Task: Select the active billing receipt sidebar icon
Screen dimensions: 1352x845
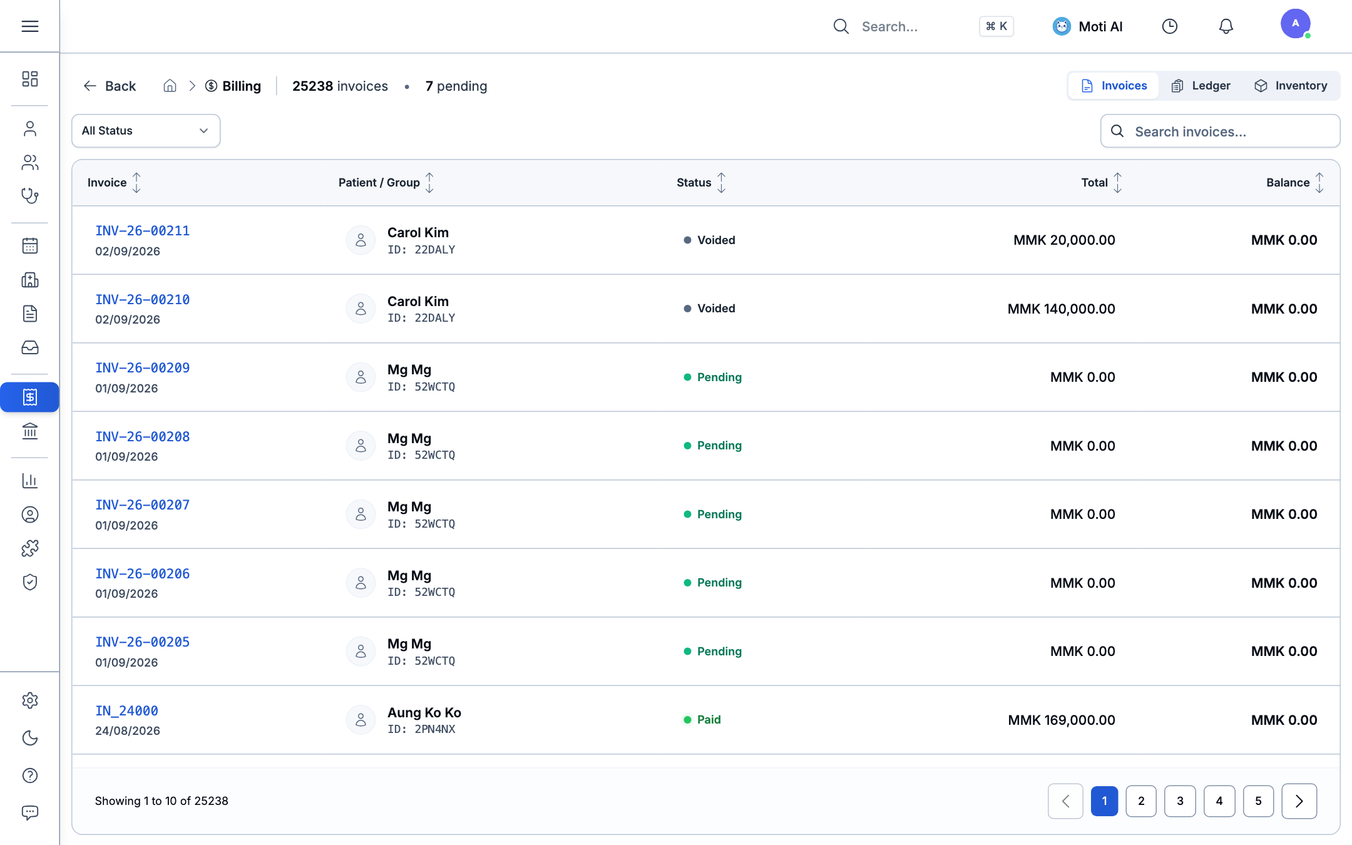Action: pyautogui.click(x=29, y=397)
